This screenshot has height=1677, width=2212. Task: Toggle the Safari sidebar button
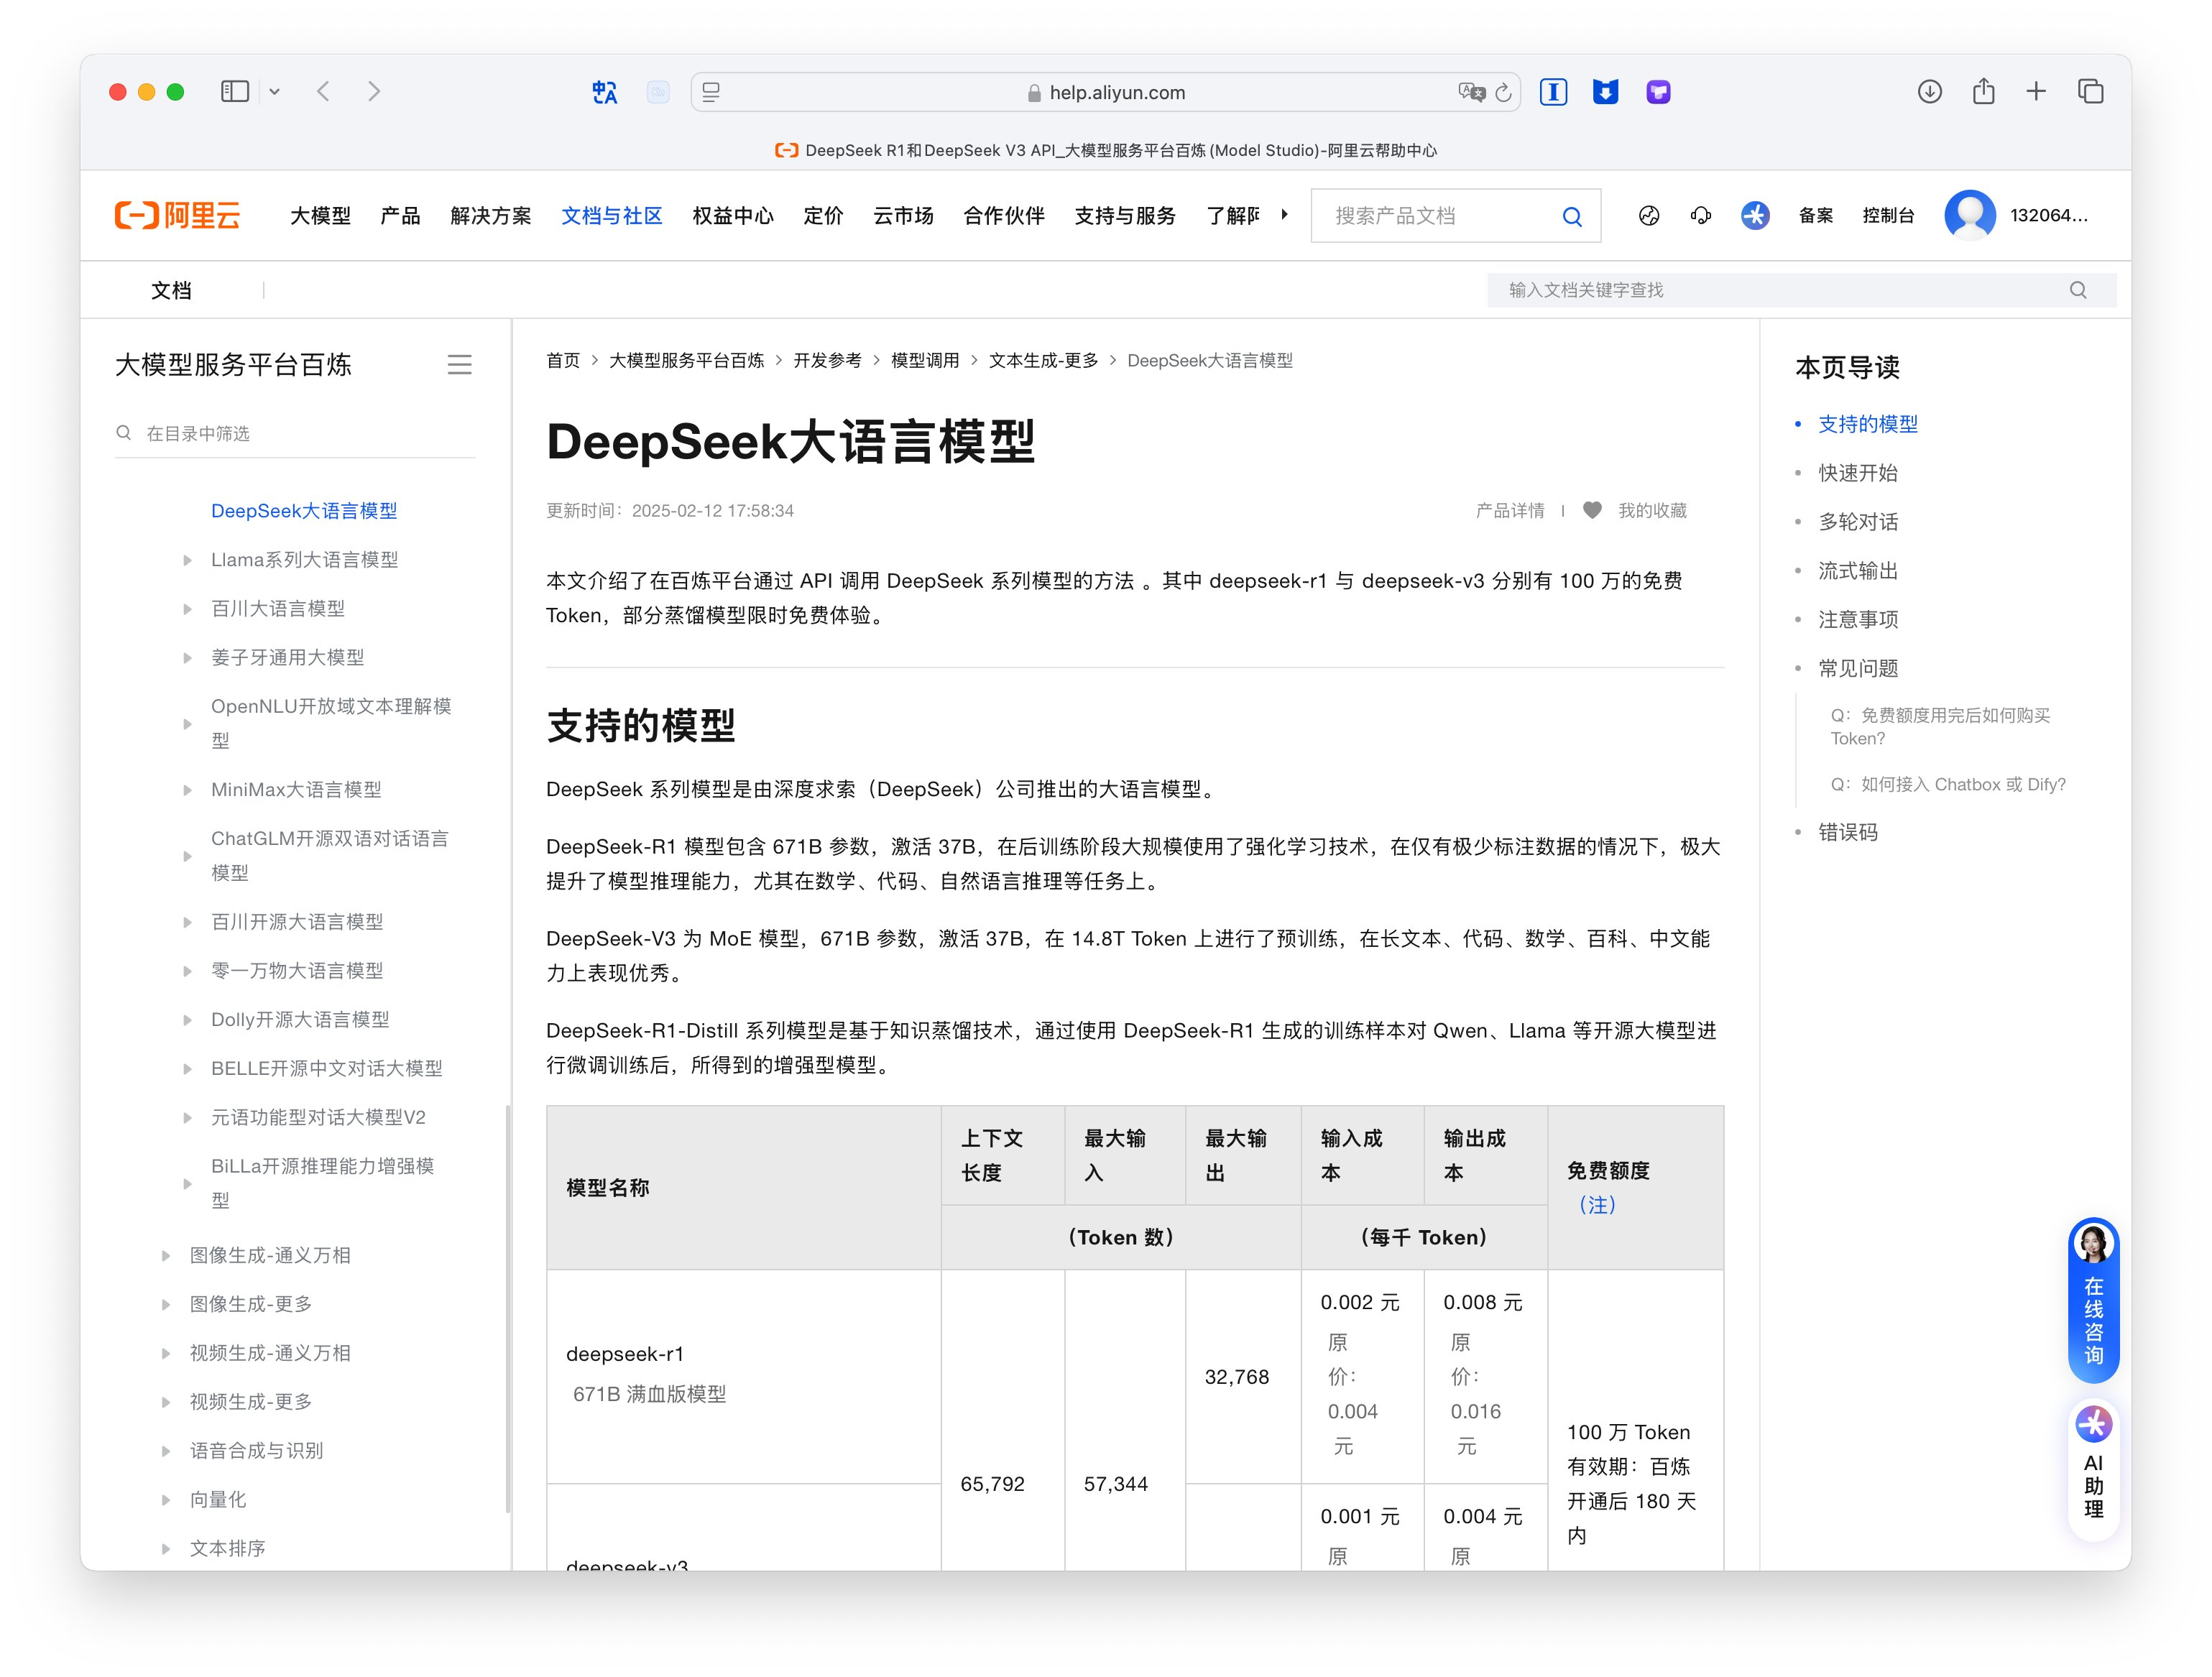[235, 92]
